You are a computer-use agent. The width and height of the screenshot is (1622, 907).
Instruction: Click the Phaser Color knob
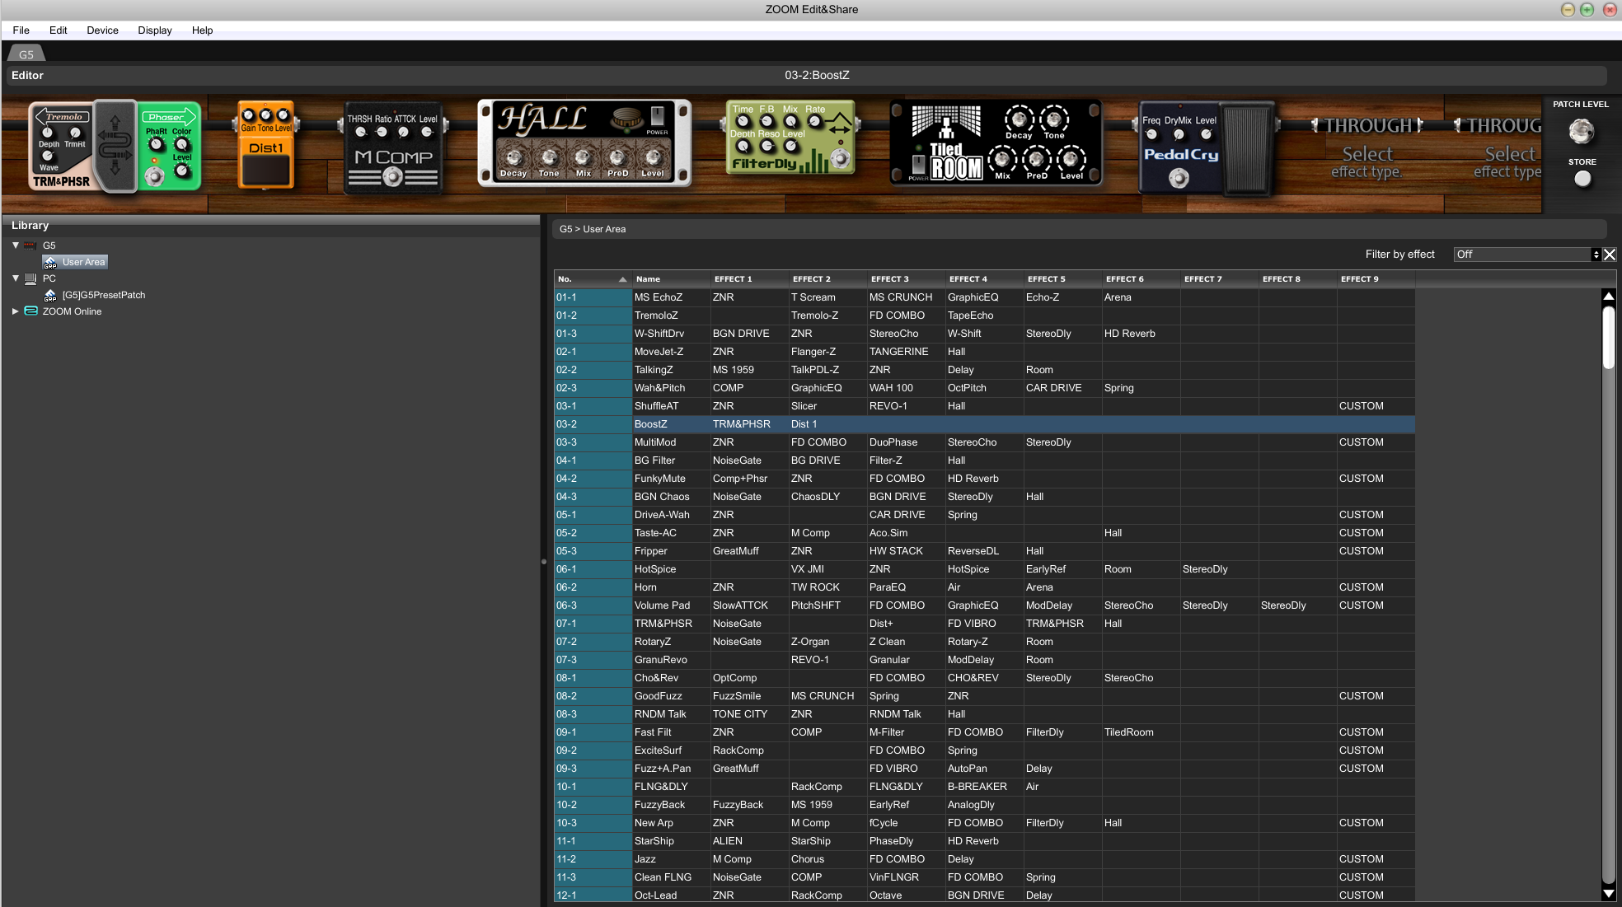point(181,145)
